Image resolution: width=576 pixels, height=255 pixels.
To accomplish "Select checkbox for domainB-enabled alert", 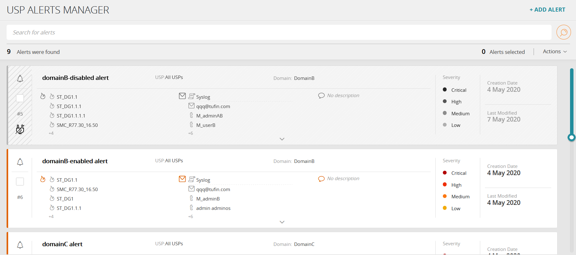I will click(20, 182).
